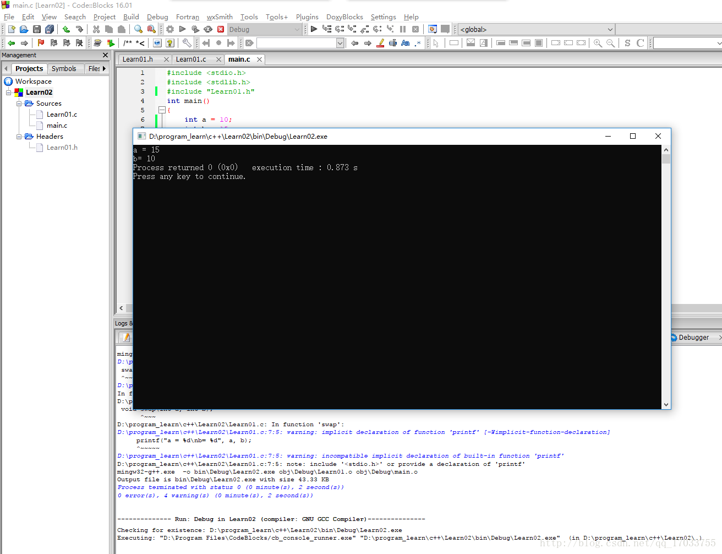Click the wrench configuration icon

coord(187,43)
